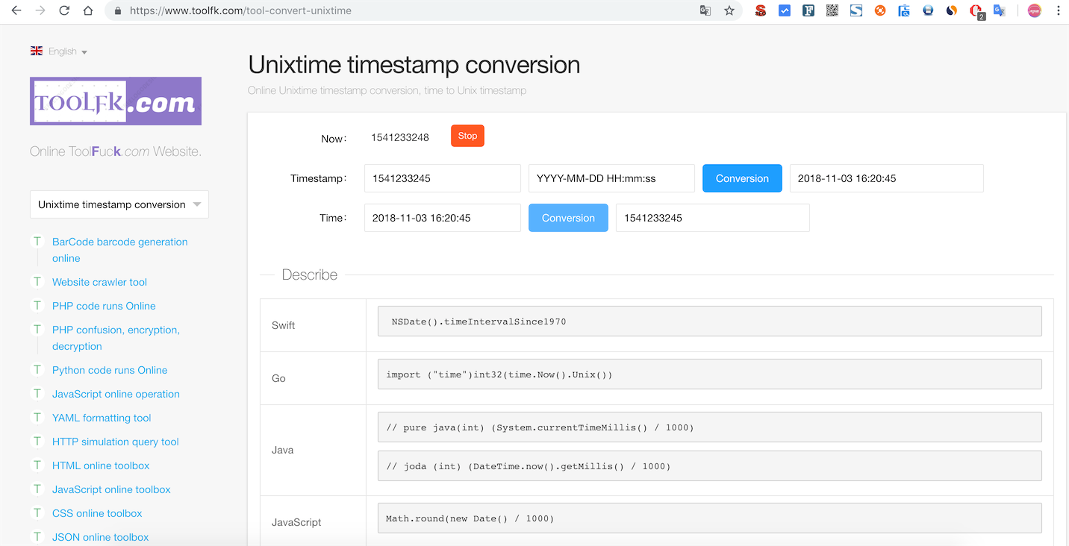Viewport: 1069px width, 546px height.
Task: Click the TOOLFK.com logo
Action: pos(115,99)
